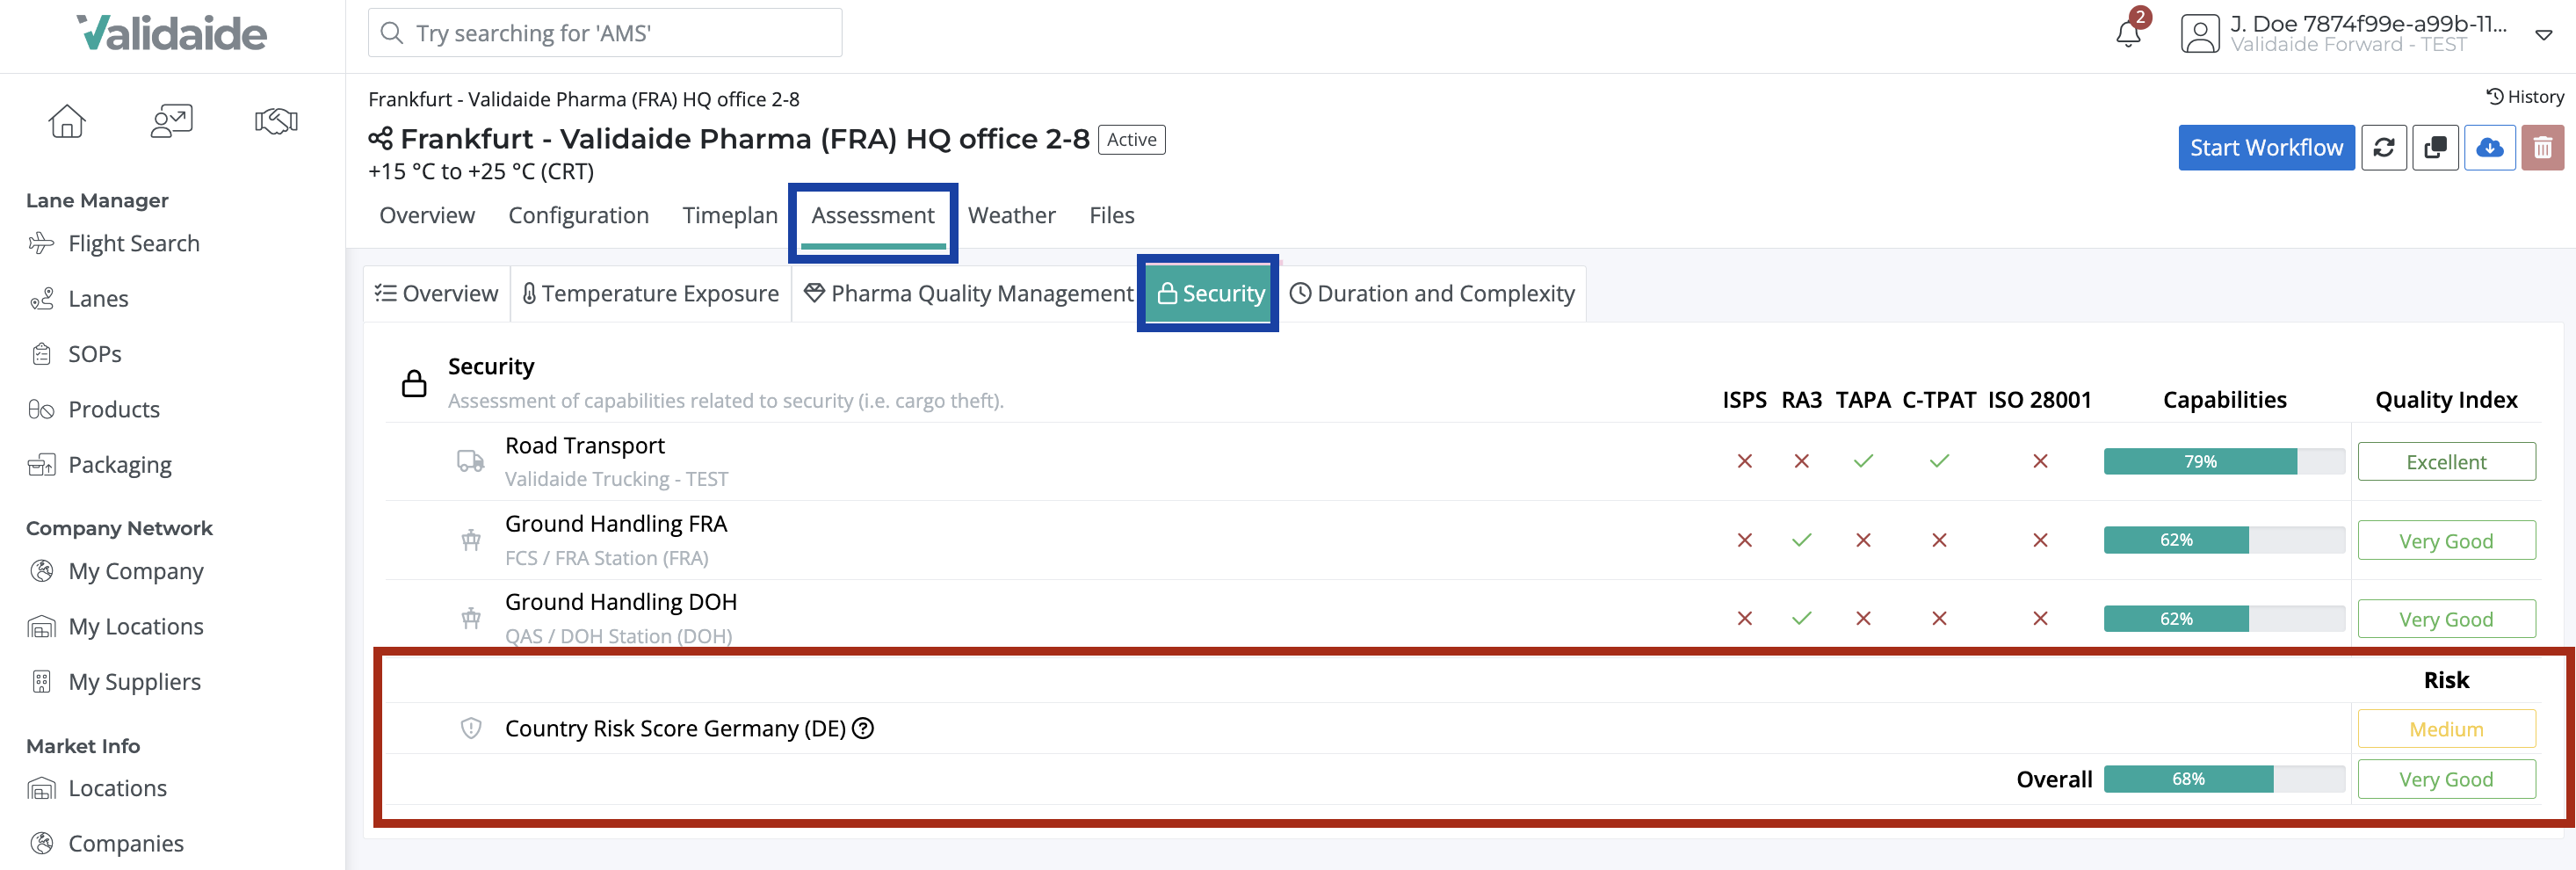Select the Pharma Quality Management sub-tab
Image resolution: width=2576 pixels, height=870 pixels.
pos(969,293)
